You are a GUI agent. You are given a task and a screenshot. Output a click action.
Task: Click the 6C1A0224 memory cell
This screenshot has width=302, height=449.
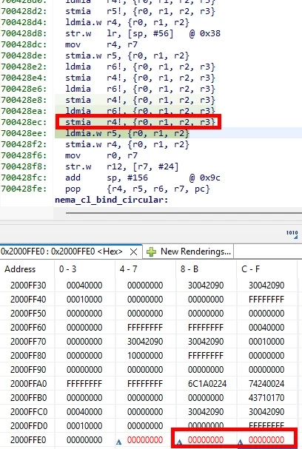[x=207, y=384]
